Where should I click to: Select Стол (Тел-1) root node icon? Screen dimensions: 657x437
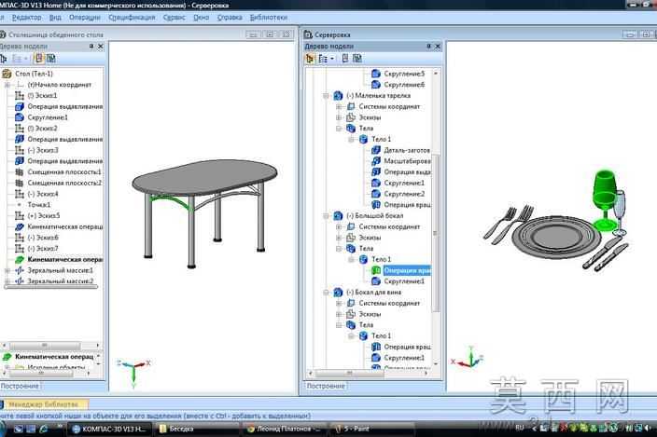click(7, 74)
